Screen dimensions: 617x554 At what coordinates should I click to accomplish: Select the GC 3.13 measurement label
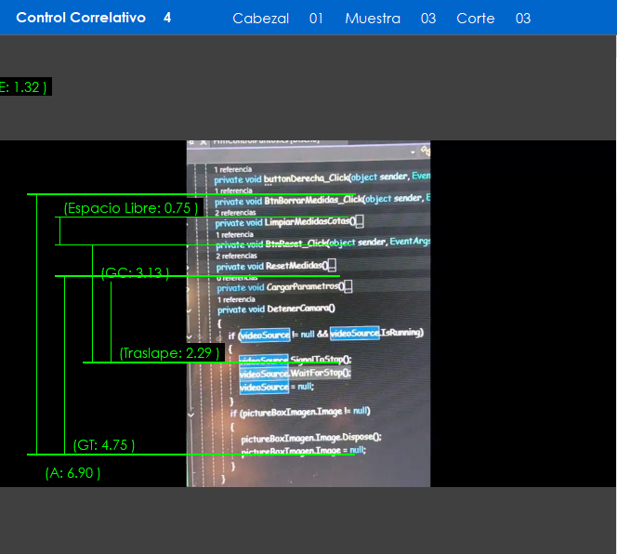click(135, 273)
